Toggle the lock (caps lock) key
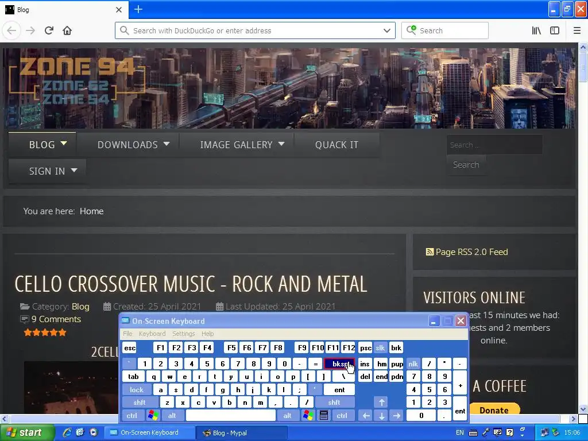Image resolution: width=588 pixels, height=441 pixels. tap(137, 390)
